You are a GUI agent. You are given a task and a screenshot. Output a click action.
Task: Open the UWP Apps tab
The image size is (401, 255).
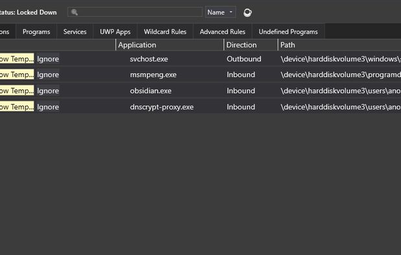pyautogui.click(x=115, y=32)
